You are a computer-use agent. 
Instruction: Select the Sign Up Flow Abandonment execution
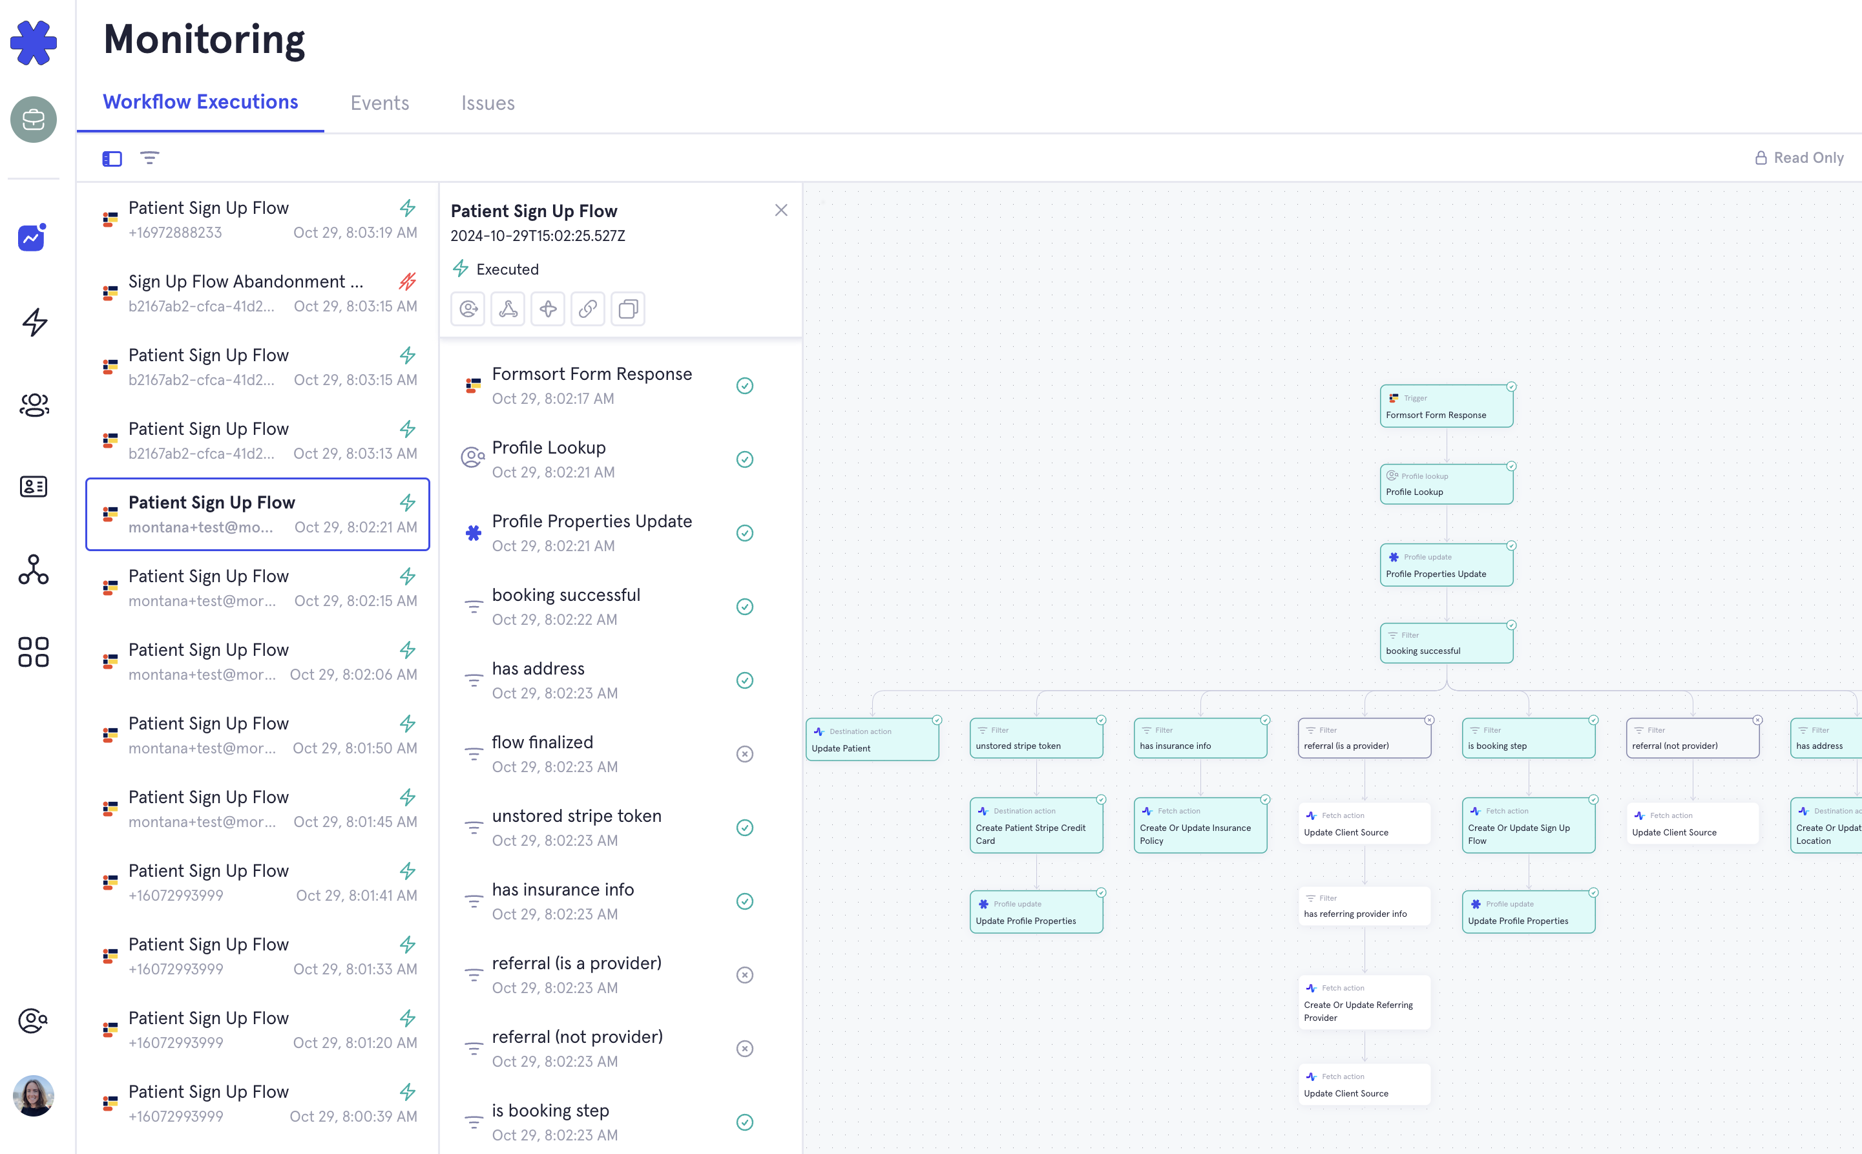pyautogui.click(x=258, y=294)
